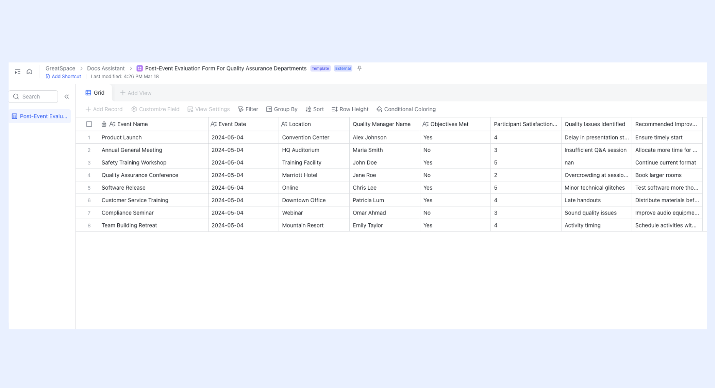This screenshot has width=715, height=388.
Task: Select row 1 Product Launch
Action: tap(122, 138)
